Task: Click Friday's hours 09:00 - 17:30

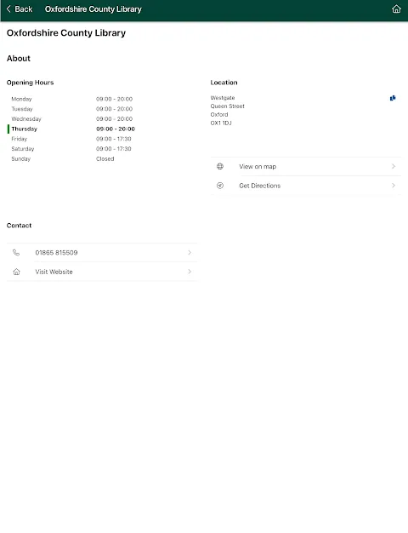Action: point(113,139)
